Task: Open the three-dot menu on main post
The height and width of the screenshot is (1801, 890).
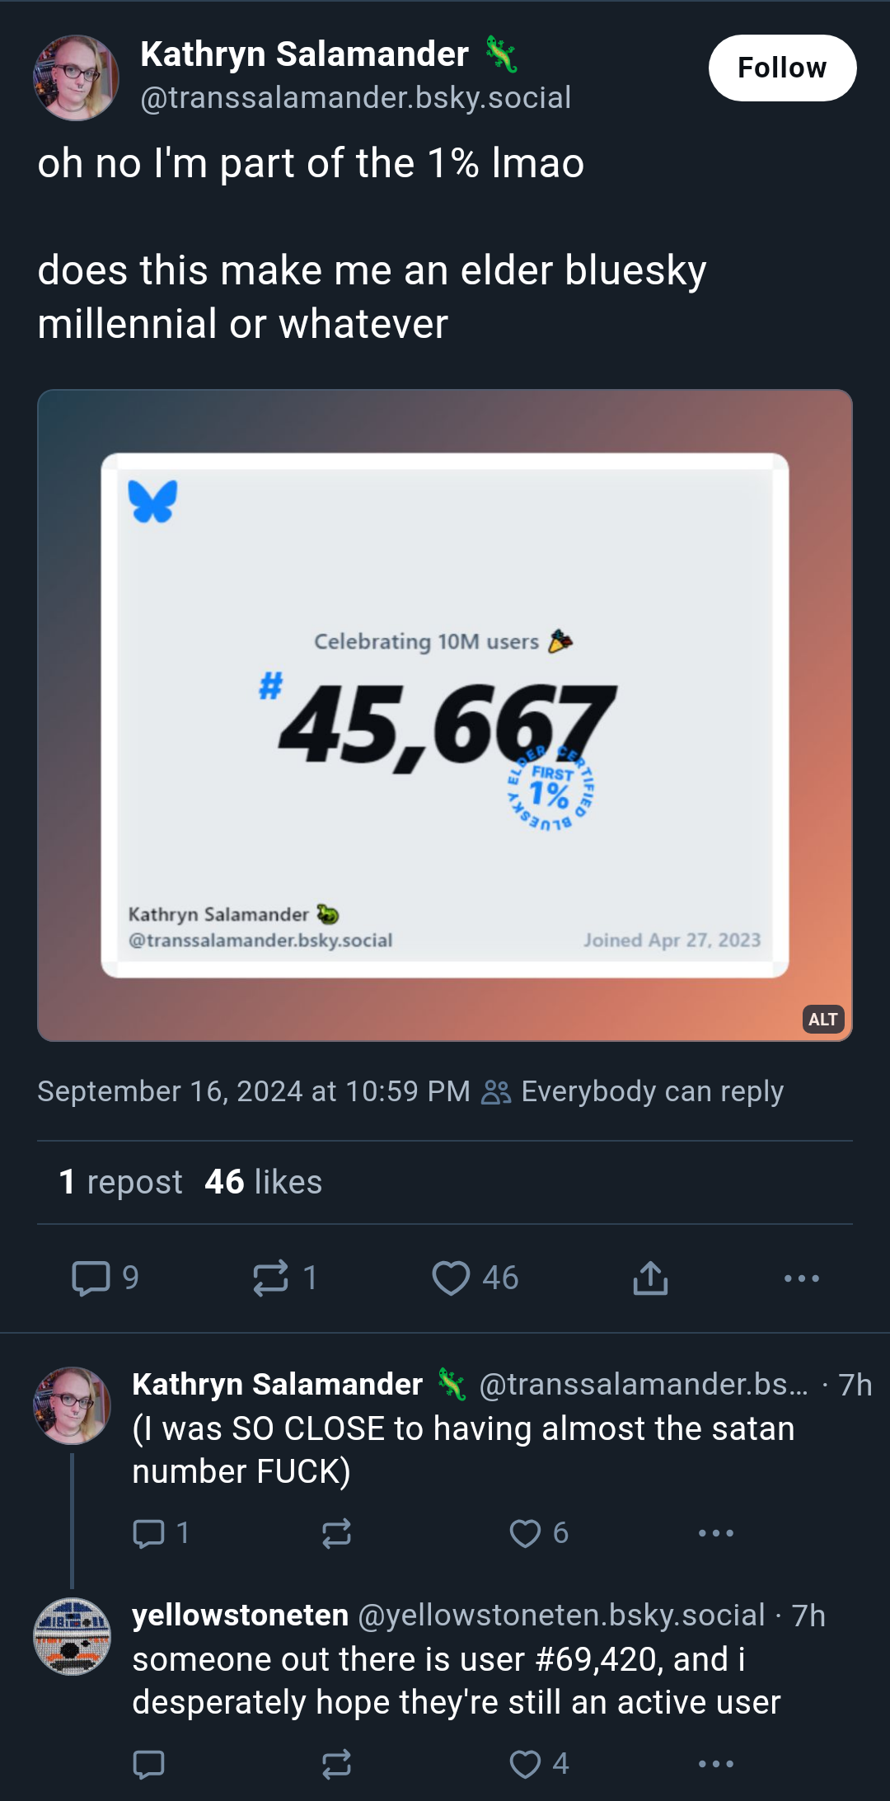Action: pos(801,1278)
